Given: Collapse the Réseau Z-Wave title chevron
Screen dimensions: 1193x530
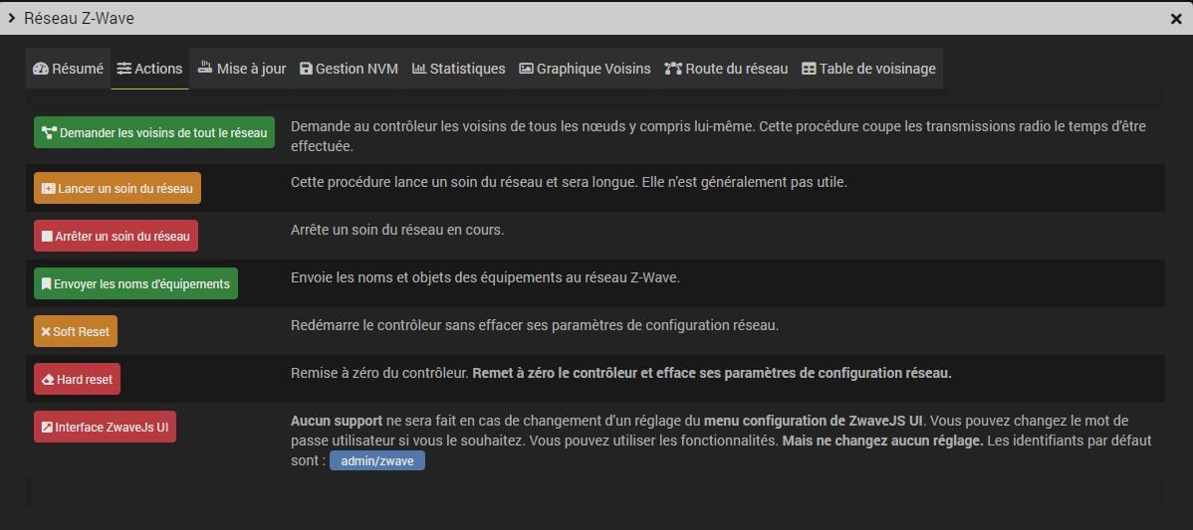Looking at the screenshot, I should (11, 18).
